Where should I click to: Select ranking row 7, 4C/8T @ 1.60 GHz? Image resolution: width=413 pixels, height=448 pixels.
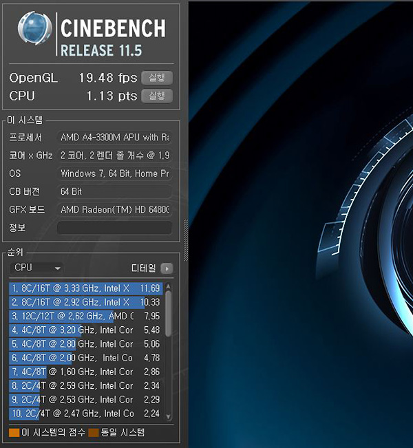point(86,372)
